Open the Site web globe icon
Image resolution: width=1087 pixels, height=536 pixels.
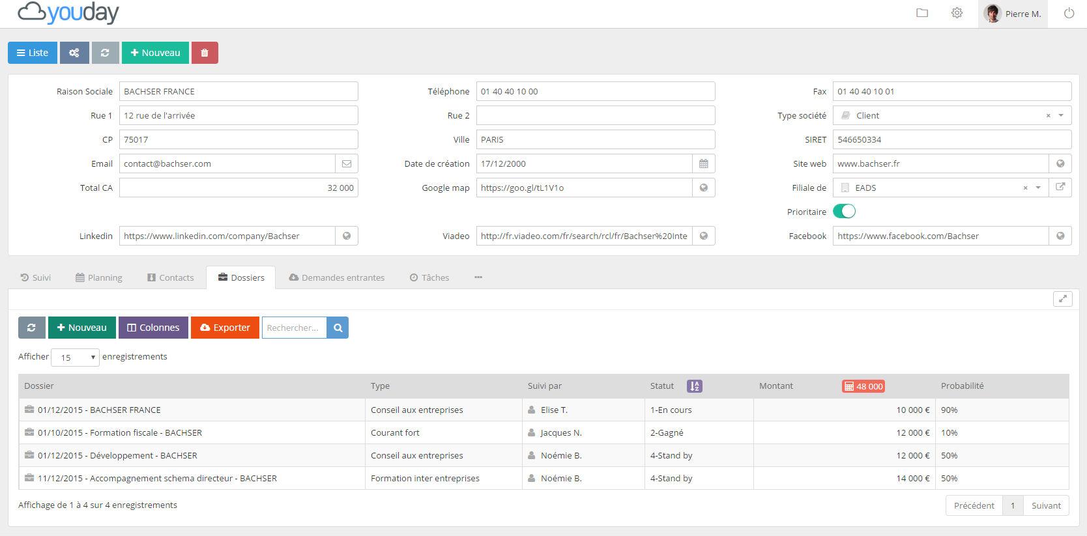coord(1060,163)
